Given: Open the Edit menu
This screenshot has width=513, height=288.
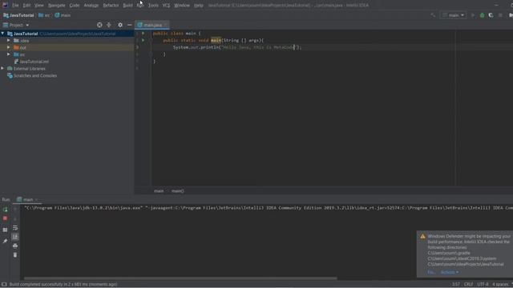Looking at the screenshot, I should pyautogui.click(x=26, y=6).
